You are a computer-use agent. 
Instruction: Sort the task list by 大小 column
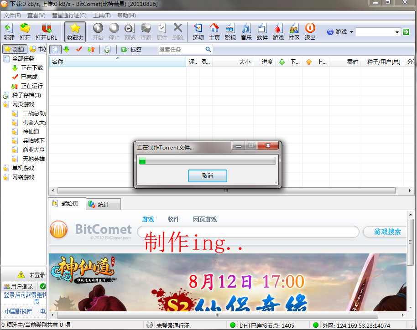click(233, 62)
